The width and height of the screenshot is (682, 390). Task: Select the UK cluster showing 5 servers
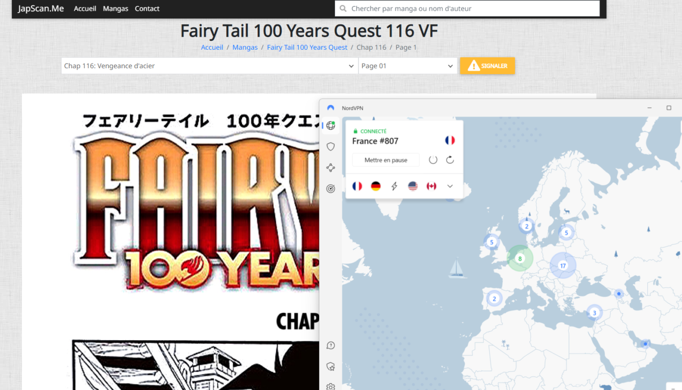point(492,242)
